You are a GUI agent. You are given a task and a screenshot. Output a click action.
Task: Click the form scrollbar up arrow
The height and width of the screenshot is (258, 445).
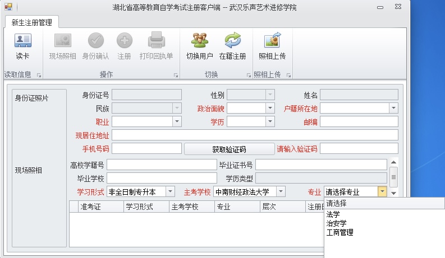393,162
